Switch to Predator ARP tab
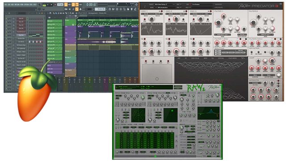 tap(179, 58)
